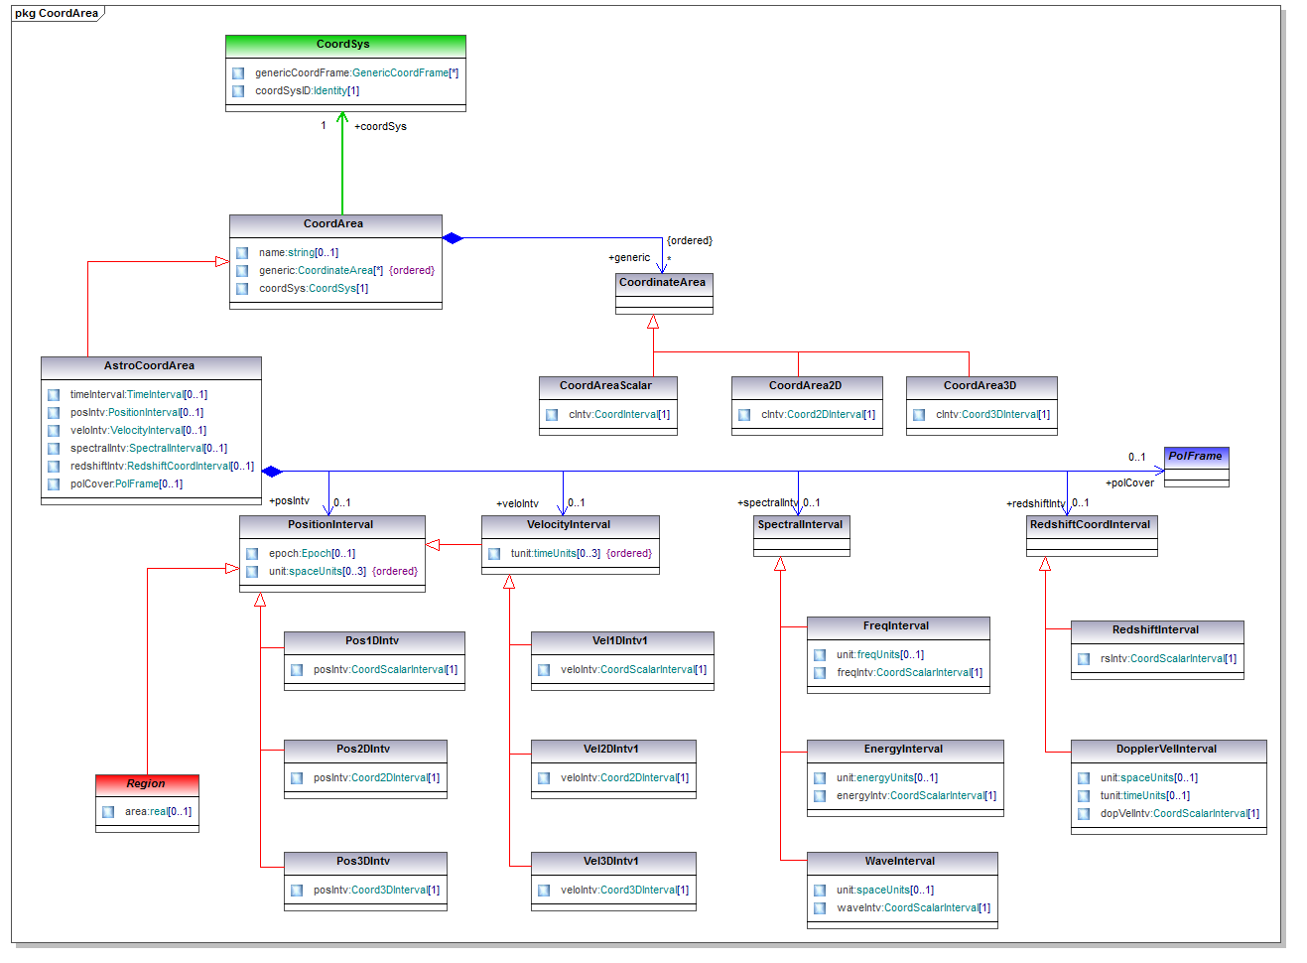Select the blue composition diamond on CoordArea
This screenshot has height=963, width=1307.
(x=453, y=238)
